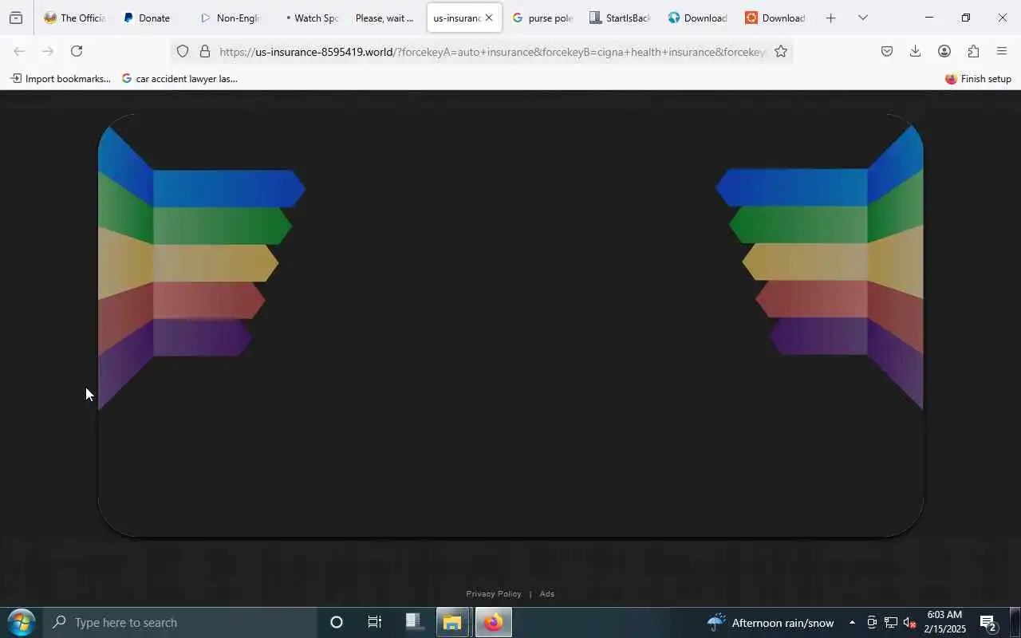Open the Privacy Policy link
This screenshot has width=1021, height=638.
494,593
